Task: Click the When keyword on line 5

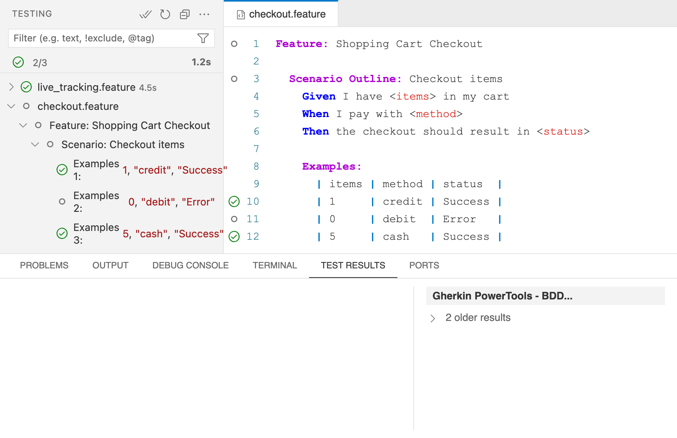Action: [316, 114]
